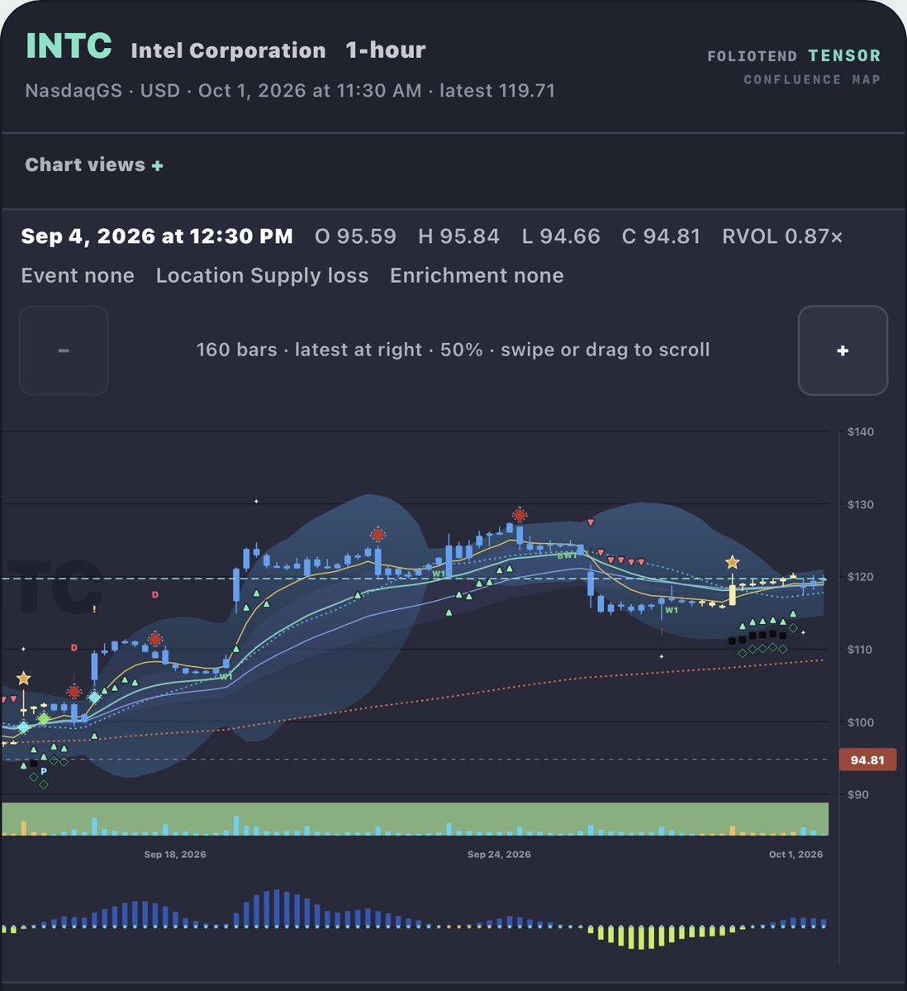Click the gold star marker near Oct 1
Image resolution: width=907 pixels, height=991 pixels.
732,562
